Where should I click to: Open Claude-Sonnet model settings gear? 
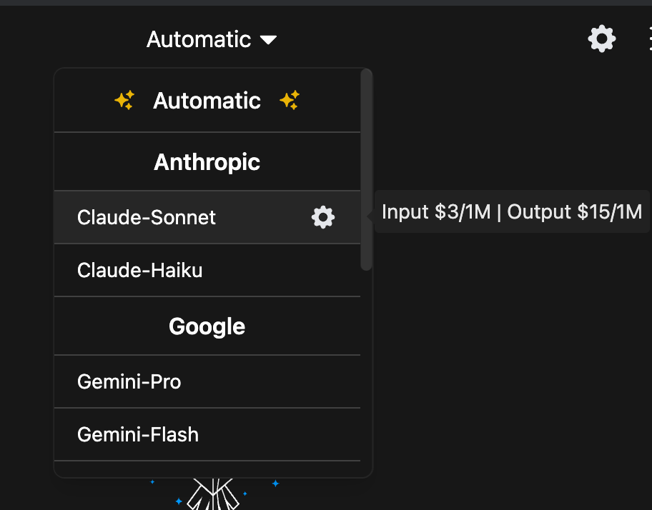coord(323,217)
